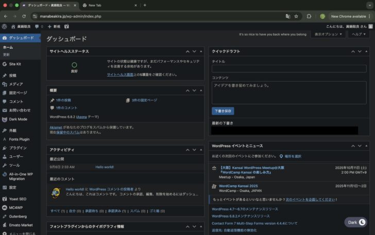Open Site Kit from the sidebar

pyautogui.click(x=14, y=64)
